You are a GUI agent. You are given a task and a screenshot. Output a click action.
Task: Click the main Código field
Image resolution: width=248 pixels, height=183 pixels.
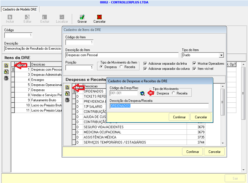pos(18,35)
